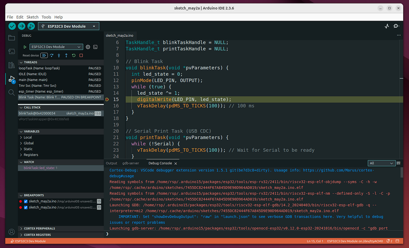Click the clear output lines icon
This screenshot has width=409, height=248.
pos(398,163)
